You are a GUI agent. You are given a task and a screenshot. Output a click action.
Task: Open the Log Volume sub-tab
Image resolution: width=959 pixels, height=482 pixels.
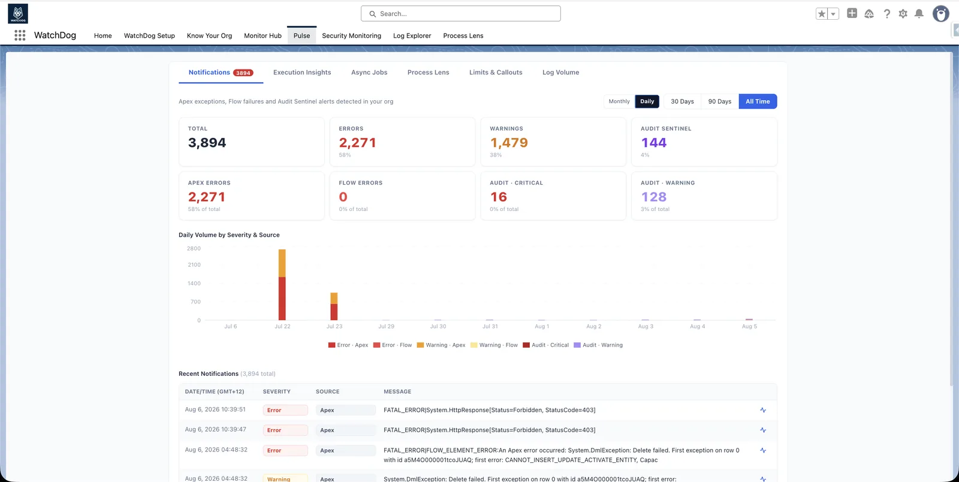560,73
